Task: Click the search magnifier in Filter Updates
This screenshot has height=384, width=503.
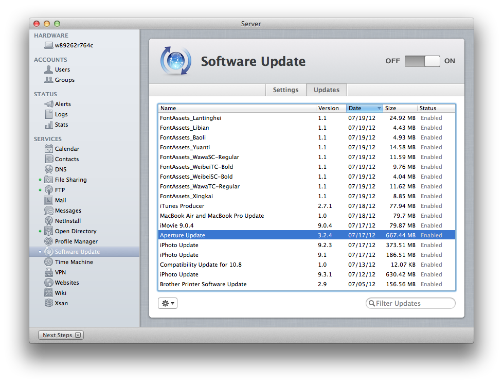Action: point(372,303)
